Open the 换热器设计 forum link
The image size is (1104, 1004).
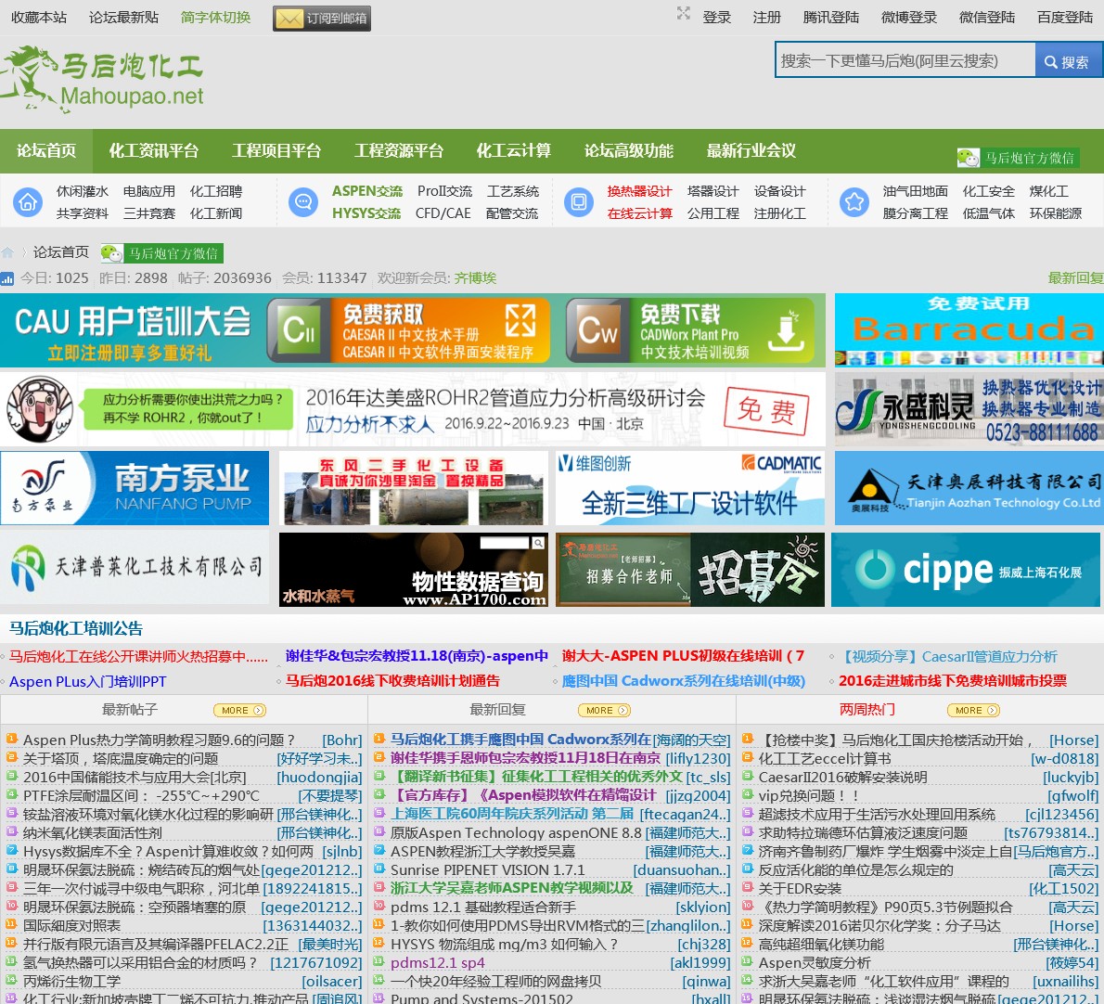click(639, 191)
